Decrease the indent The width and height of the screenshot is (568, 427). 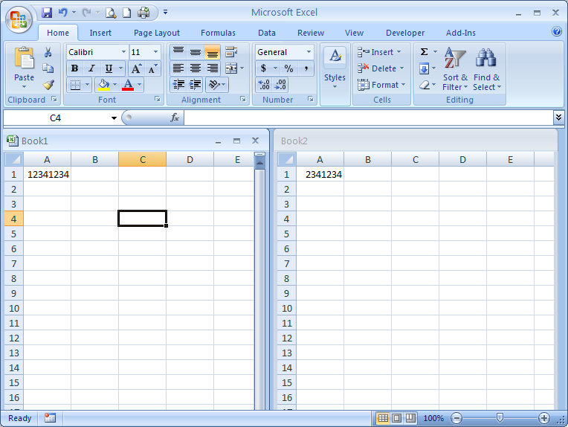pos(178,85)
